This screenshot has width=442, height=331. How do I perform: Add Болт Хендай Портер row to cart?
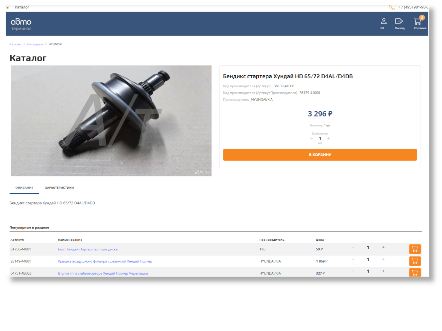[x=415, y=249]
